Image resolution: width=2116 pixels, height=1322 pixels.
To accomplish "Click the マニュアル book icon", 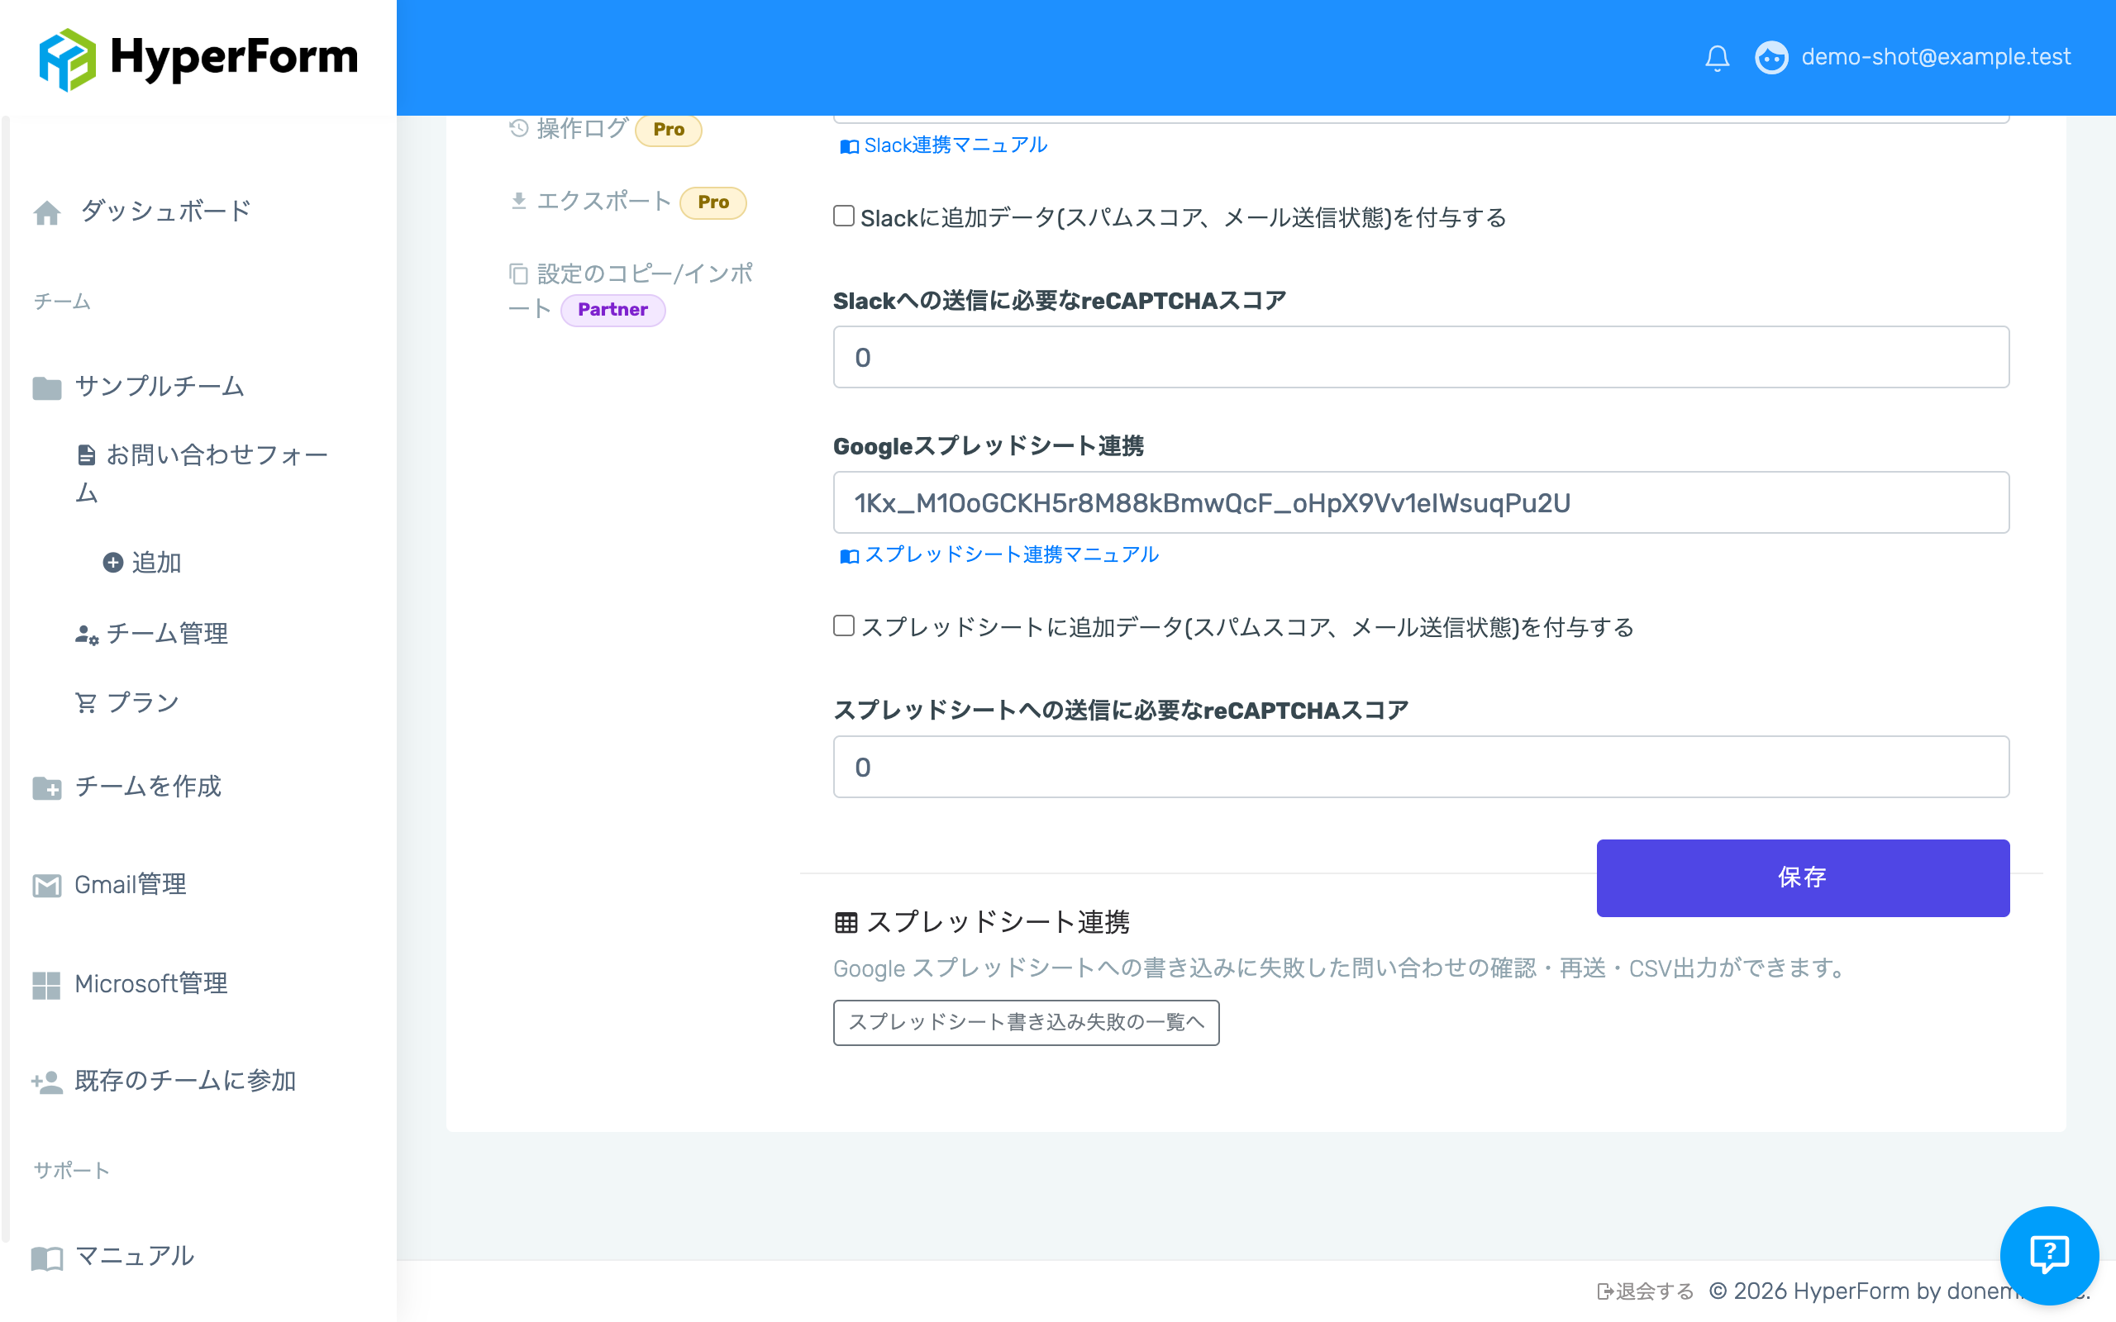I will (47, 1258).
